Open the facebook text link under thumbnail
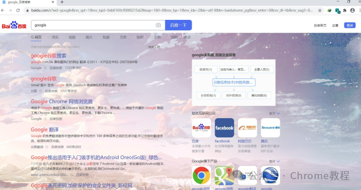The width and height of the screenshot is (361, 190). tap(222, 141)
